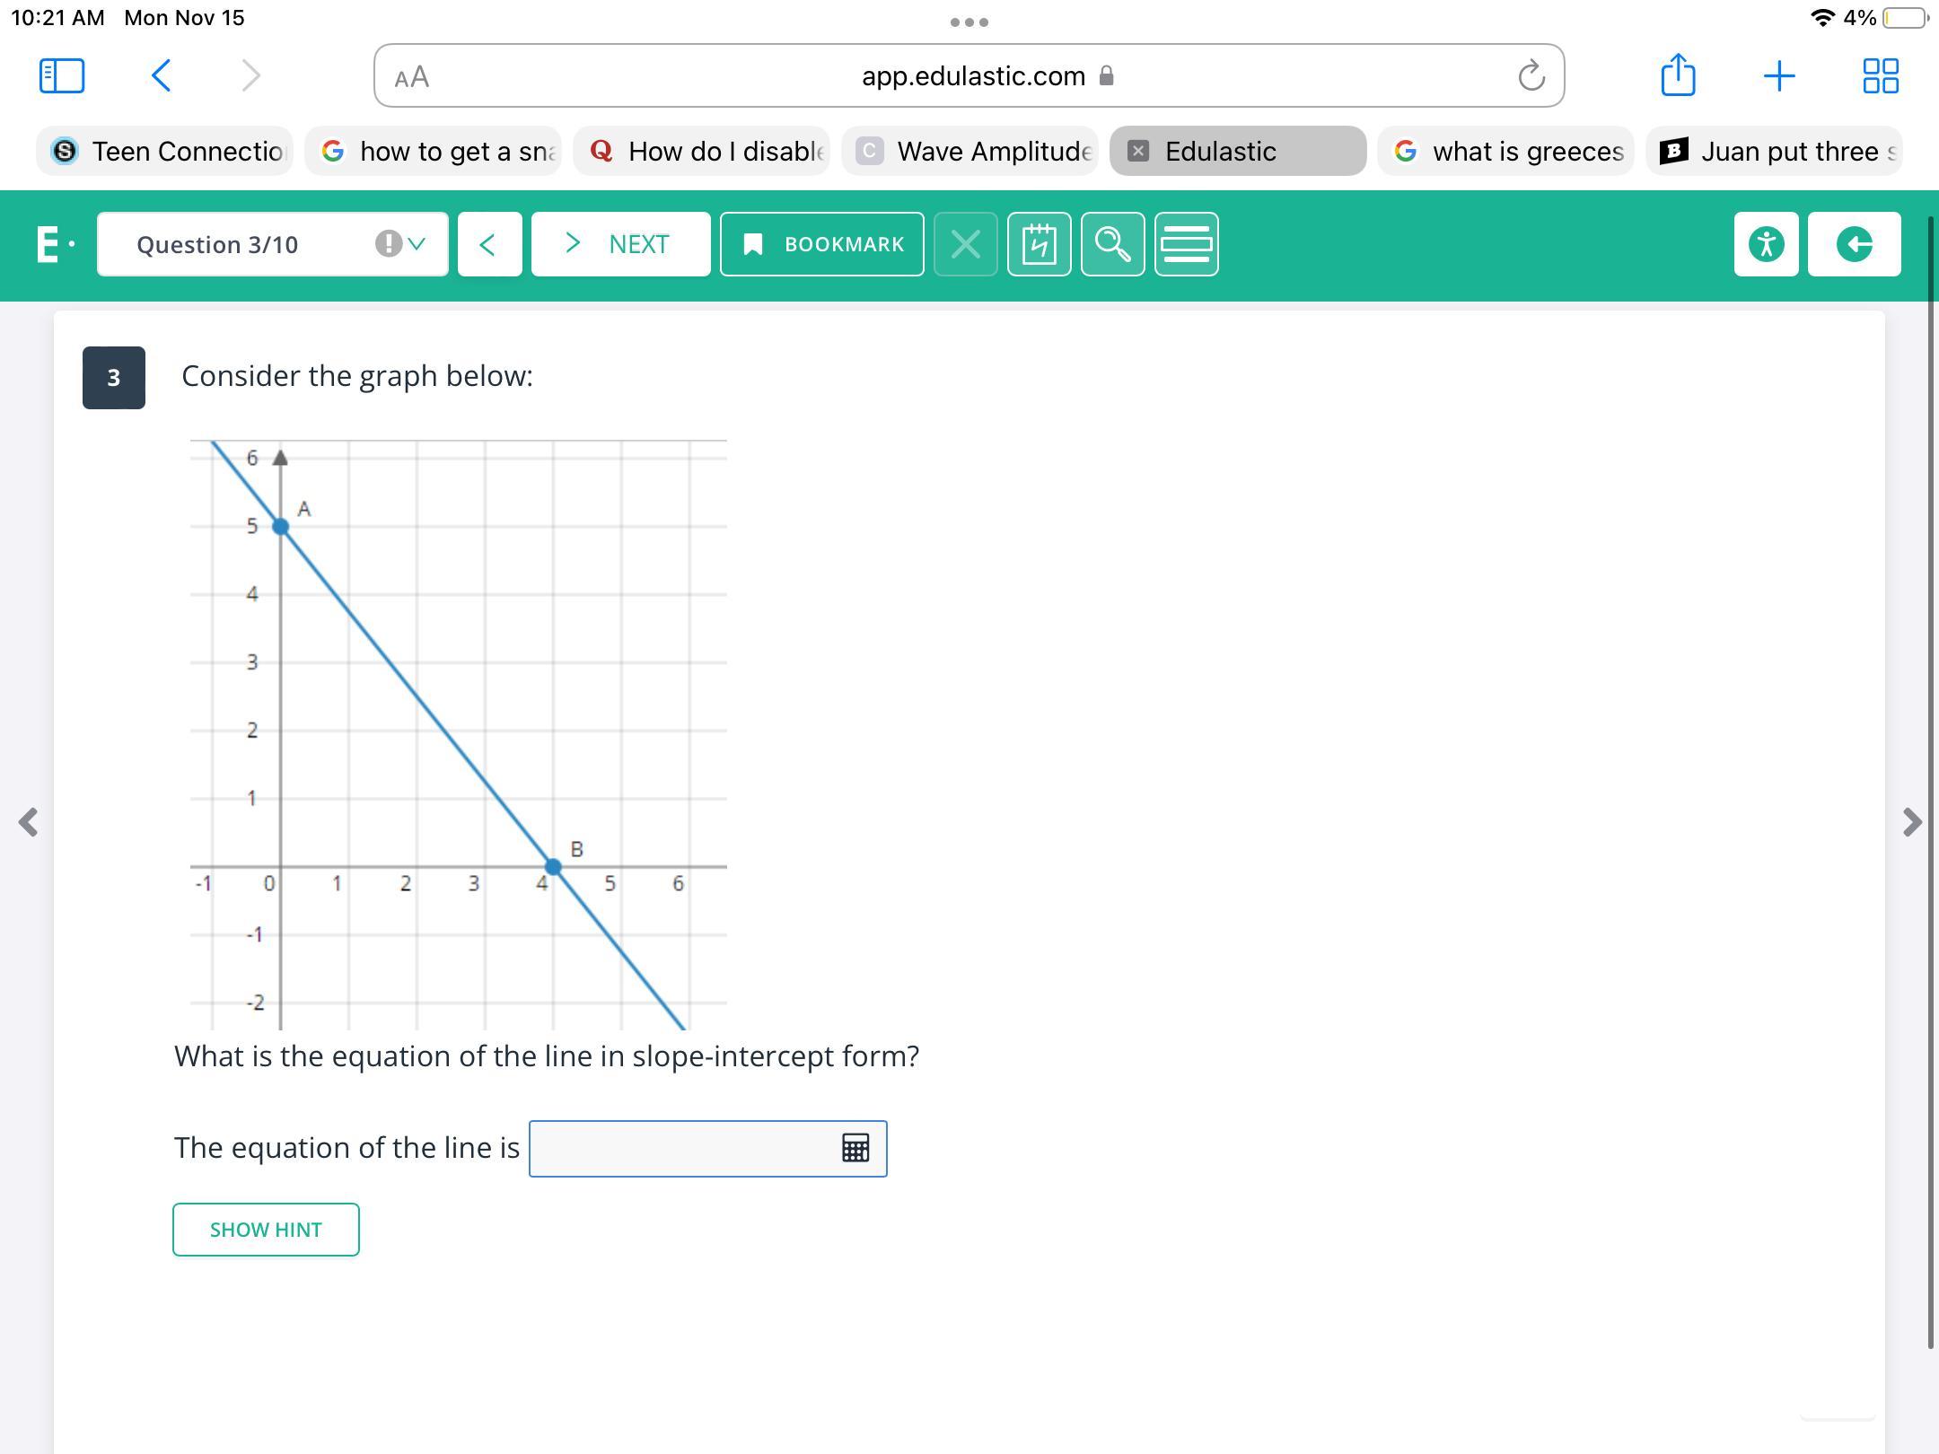Open reader view AA text options
Image resolution: width=1939 pixels, height=1454 pixels.
[x=412, y=77]
